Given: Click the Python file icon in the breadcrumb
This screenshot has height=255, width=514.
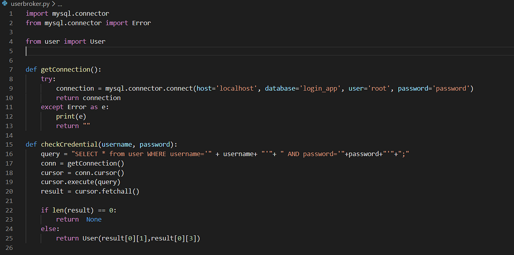Looking at the screenshot, I should (x=5, y=3).
